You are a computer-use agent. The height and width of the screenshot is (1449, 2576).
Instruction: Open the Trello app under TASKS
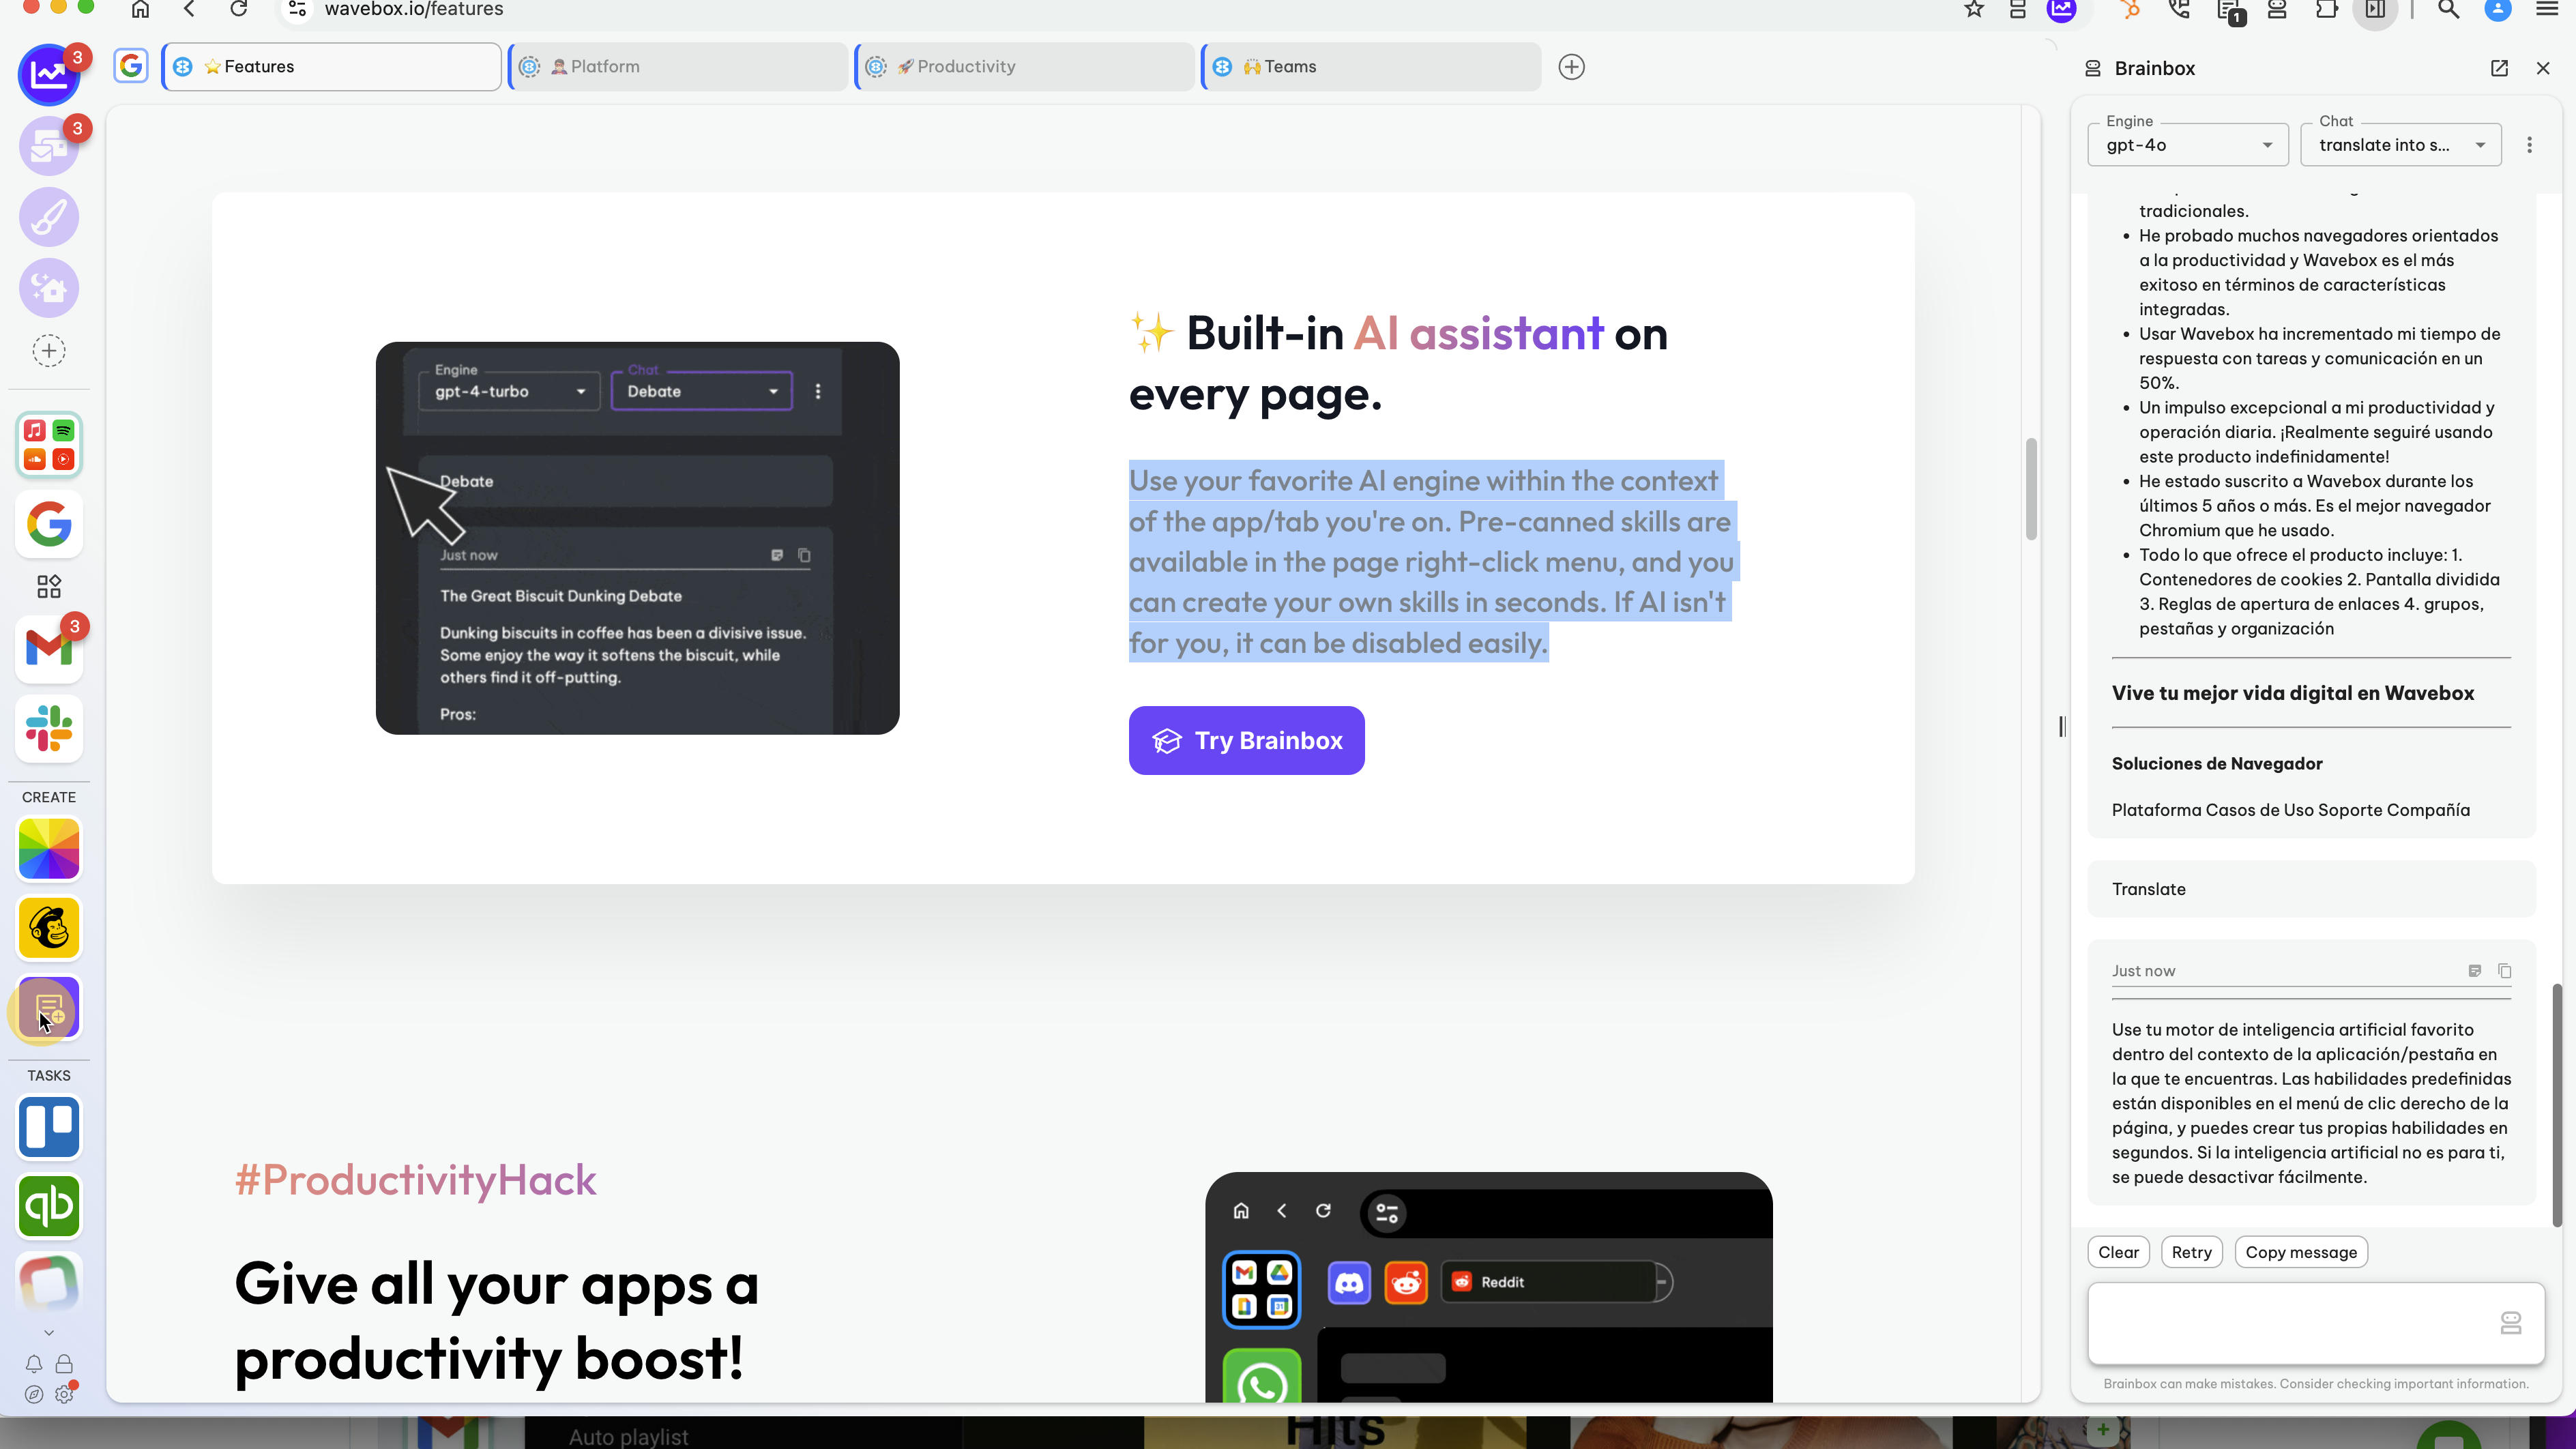[x=49, y=1127]
